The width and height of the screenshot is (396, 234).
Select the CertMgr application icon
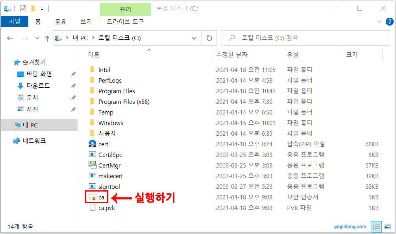93,165
